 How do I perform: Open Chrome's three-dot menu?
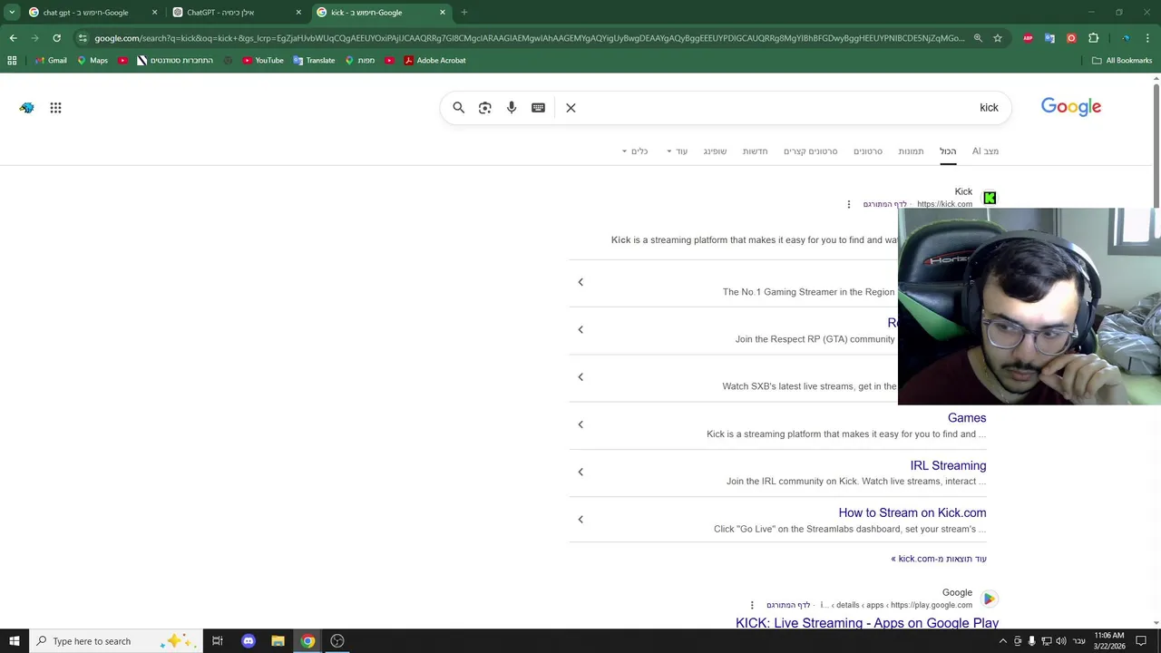point(1147,38)
